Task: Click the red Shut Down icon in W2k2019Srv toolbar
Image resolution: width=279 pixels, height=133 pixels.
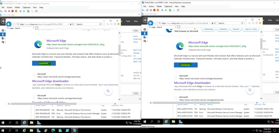Action: (154, 10)
